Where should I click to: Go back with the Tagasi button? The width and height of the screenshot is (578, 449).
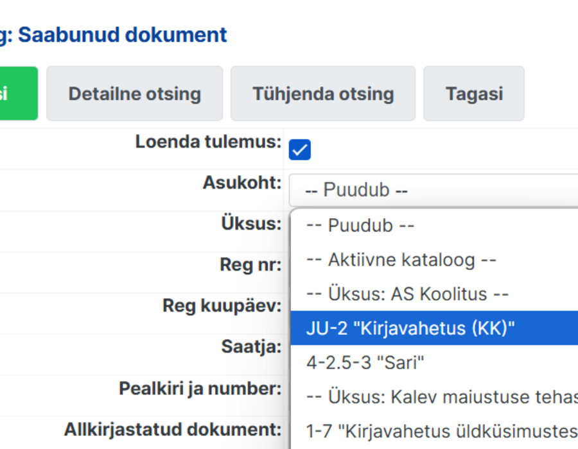(474, 94)
